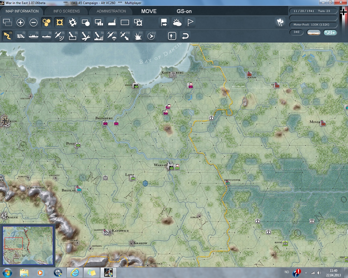Select the unit counter at Bromberg
This screenshot has height=278, width=348.
pos(105,123)
